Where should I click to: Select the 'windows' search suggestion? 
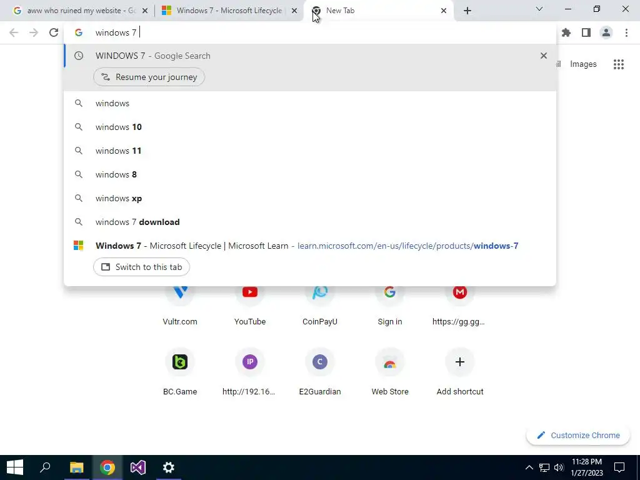[x=310, y=103]
